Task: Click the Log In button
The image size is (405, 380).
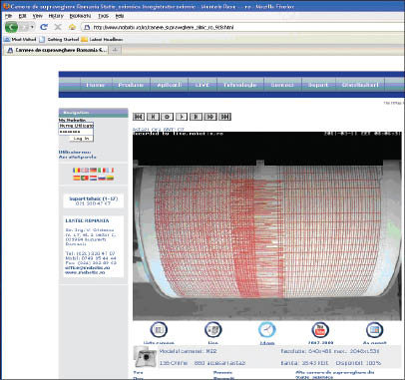Action: pos(81,139)
